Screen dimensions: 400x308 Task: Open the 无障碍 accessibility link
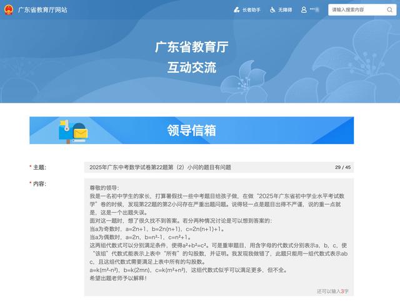click(285, 10)
